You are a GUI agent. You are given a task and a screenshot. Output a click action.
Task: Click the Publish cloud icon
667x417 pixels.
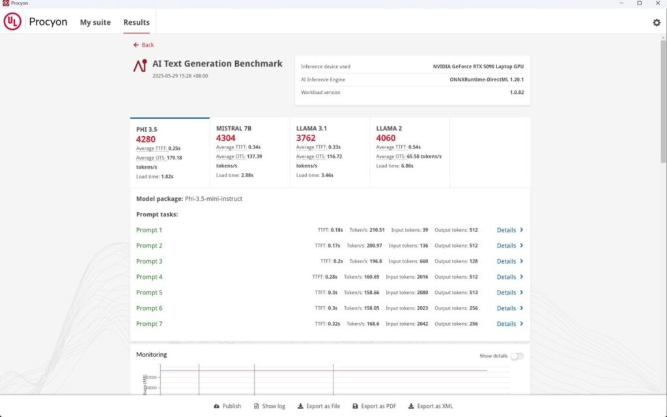(216, 406)
